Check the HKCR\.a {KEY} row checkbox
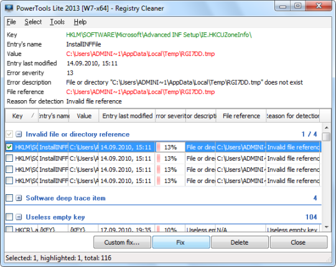 [x=9, y=229]
